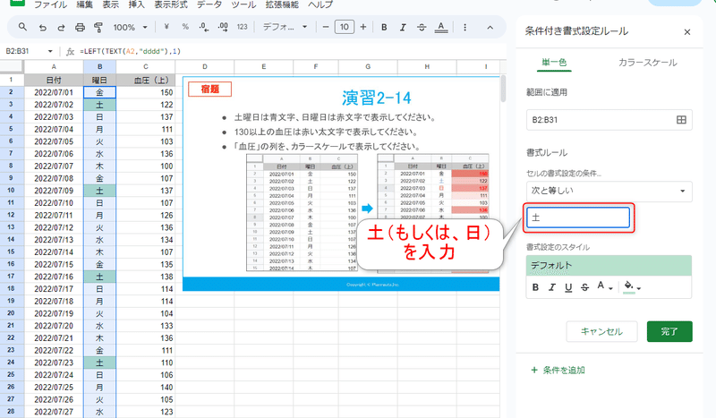Open the ヘルプ menu

click(320, 4)
